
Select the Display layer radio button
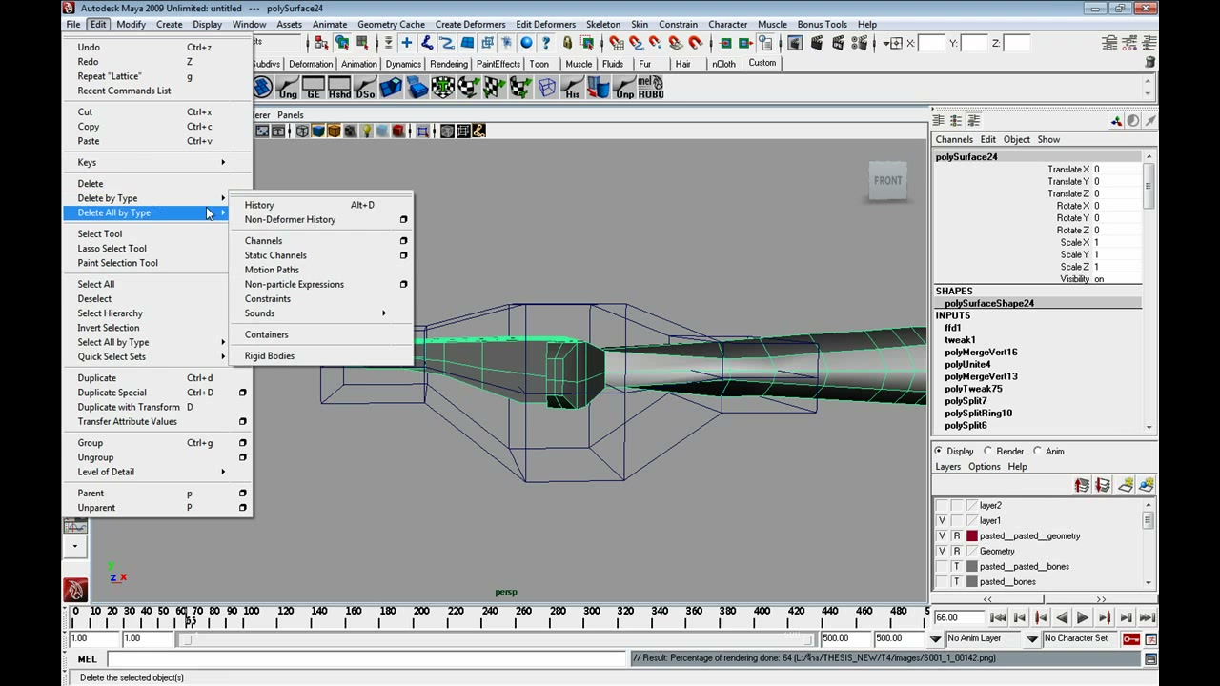tap(939, 451)
